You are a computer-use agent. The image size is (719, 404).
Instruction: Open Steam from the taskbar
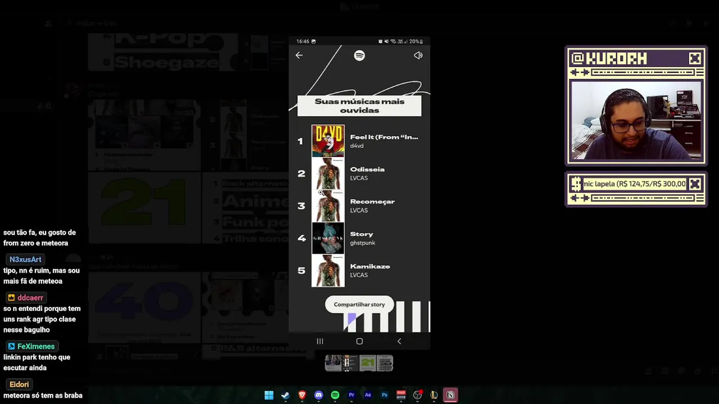[x=285, y=395]
